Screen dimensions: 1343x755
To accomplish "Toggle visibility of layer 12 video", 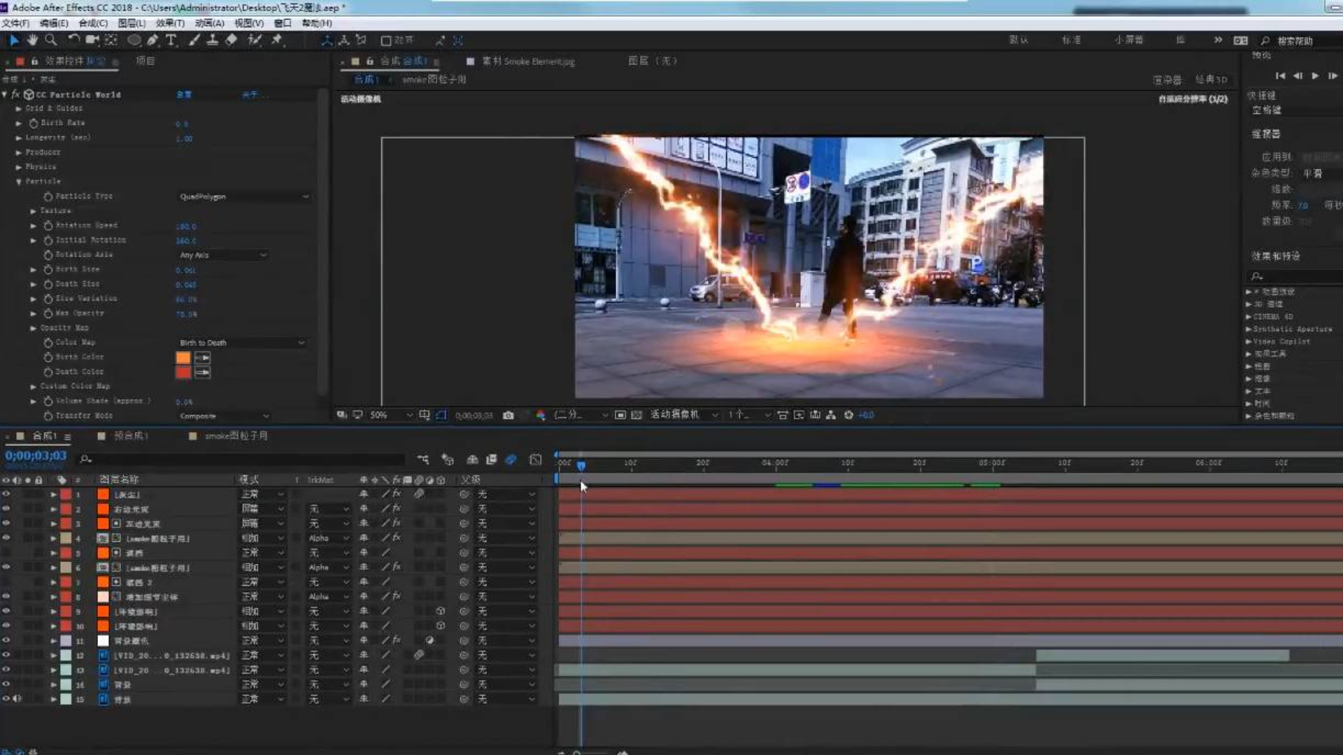I will click(6, 655).
